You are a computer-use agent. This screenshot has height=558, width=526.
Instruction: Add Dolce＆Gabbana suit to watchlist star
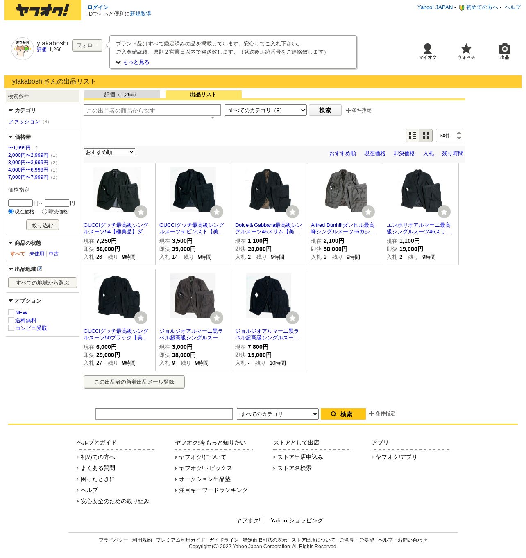click(x=292, y=212)
